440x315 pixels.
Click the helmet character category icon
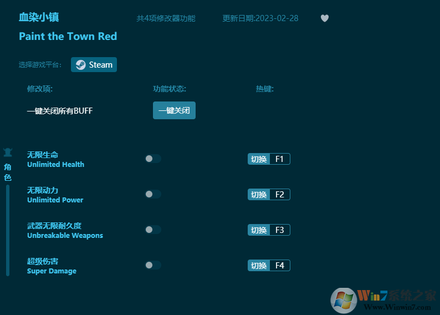8,153
